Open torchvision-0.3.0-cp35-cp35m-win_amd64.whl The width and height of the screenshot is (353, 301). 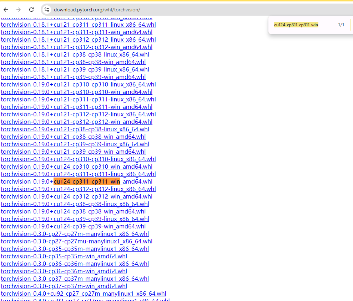tap(64, 256)
